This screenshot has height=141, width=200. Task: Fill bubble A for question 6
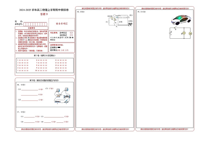(x=39, y=60)
